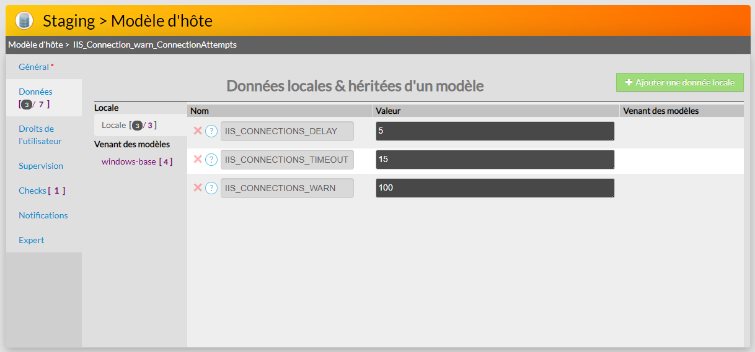Delete the IIS_CONNECTIONS_WARN data row
755x352 pixels.
[x=198, y=187]
